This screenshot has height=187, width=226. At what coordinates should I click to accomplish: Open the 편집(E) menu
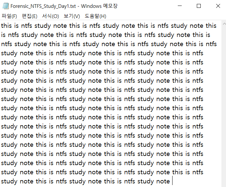click(x=30, y=16)
